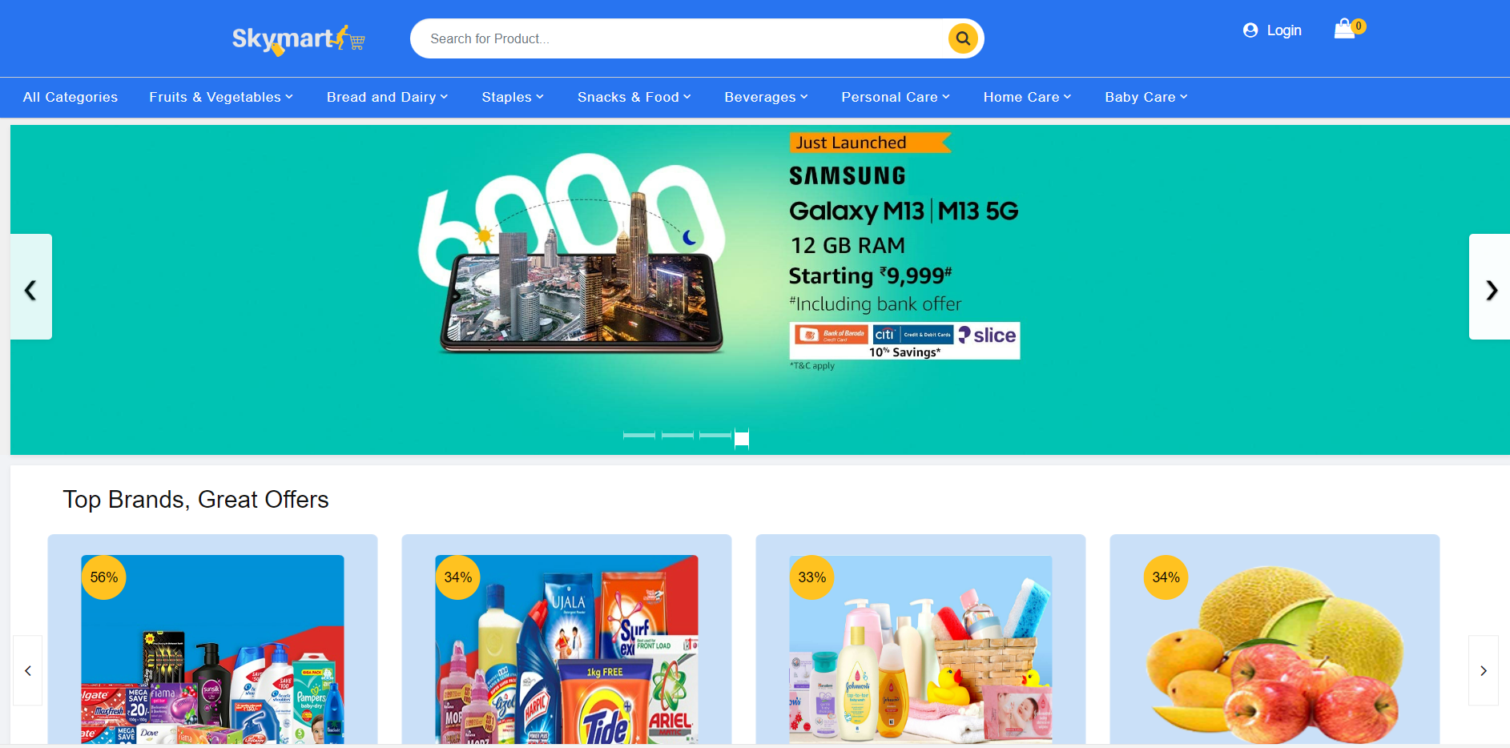Show the previous banner slide arrow
1510x748 pixels.
coord(31,287)
